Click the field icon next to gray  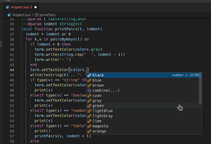[x=89, y=101]
